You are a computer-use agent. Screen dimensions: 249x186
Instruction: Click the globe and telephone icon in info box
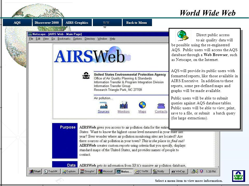pyautogui.click(x=183, y=36)
